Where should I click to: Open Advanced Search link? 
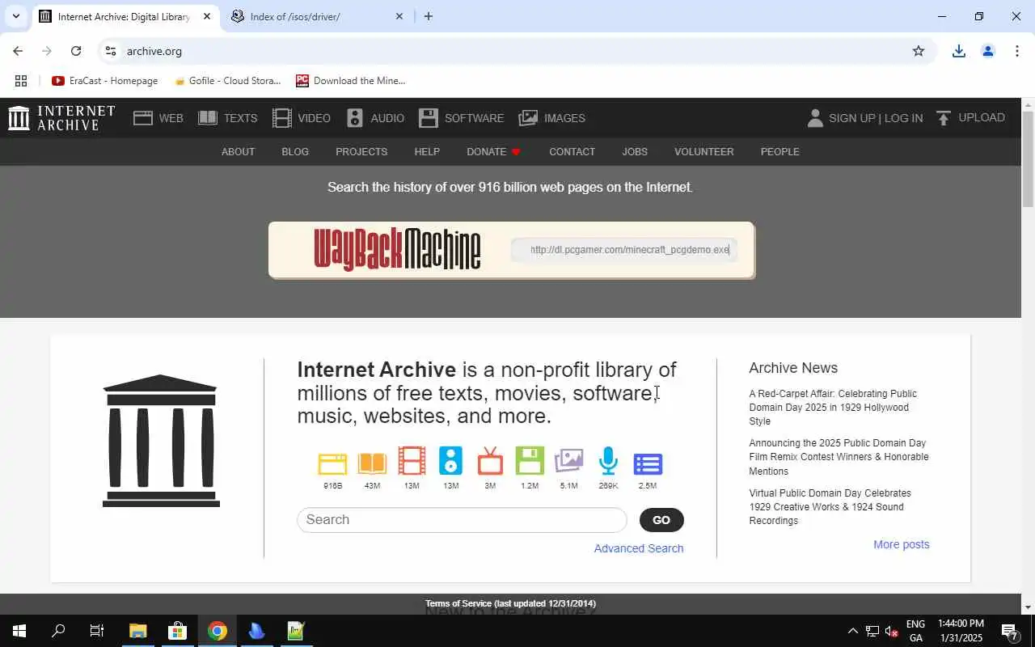coord(639,548)
